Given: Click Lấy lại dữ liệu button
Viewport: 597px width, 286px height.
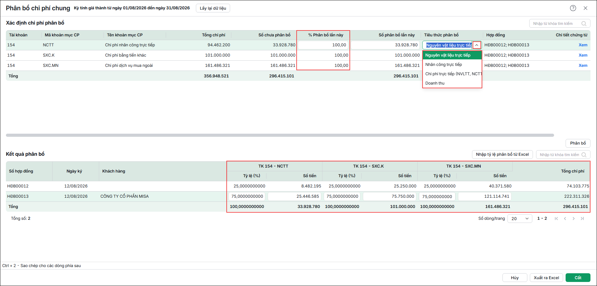Looking at the screenshot, I should pyautogui.click(x=213, y=8).
